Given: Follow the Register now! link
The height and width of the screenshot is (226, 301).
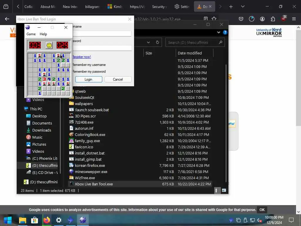Looking at the screenshot, I should point(81,57).
